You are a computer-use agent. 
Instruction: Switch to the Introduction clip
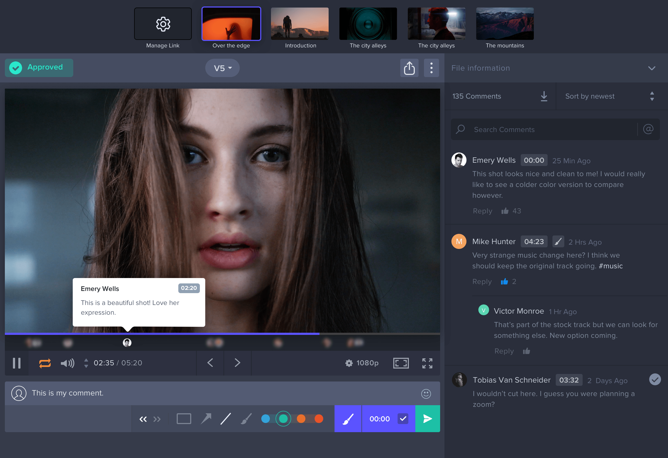(300, 24)
